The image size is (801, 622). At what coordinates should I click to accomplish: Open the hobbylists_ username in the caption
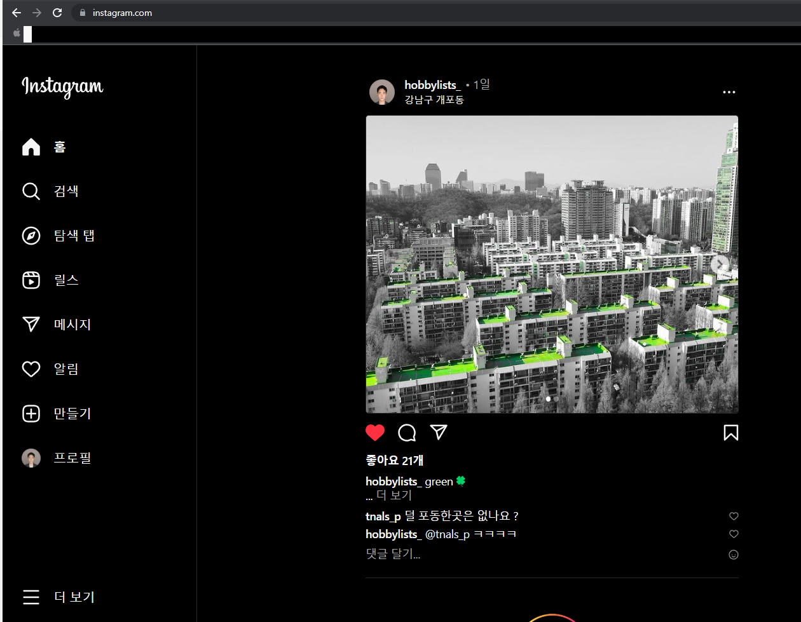[x=394, y=482]
